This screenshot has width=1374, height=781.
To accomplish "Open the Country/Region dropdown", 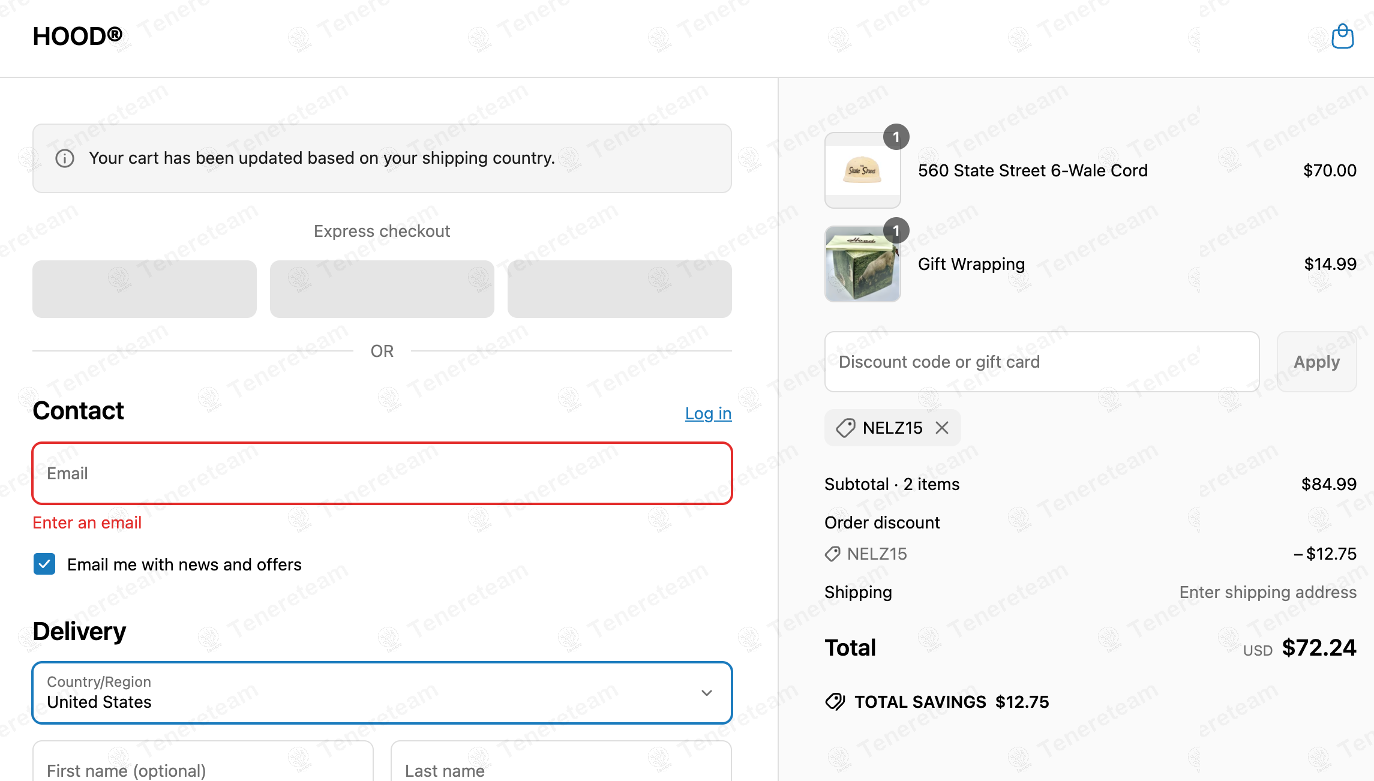I will tap(382, 693).
